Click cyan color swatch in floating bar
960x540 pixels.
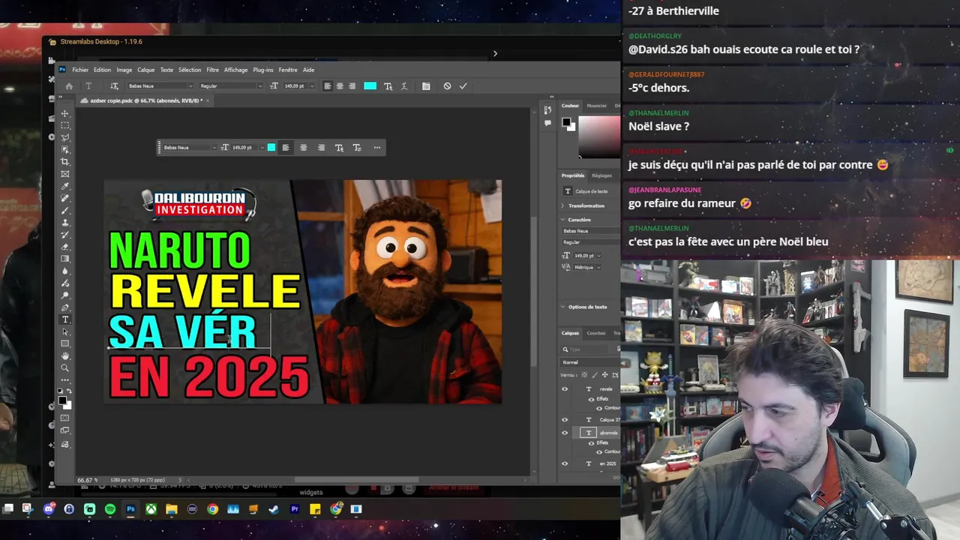click(271, 148)
